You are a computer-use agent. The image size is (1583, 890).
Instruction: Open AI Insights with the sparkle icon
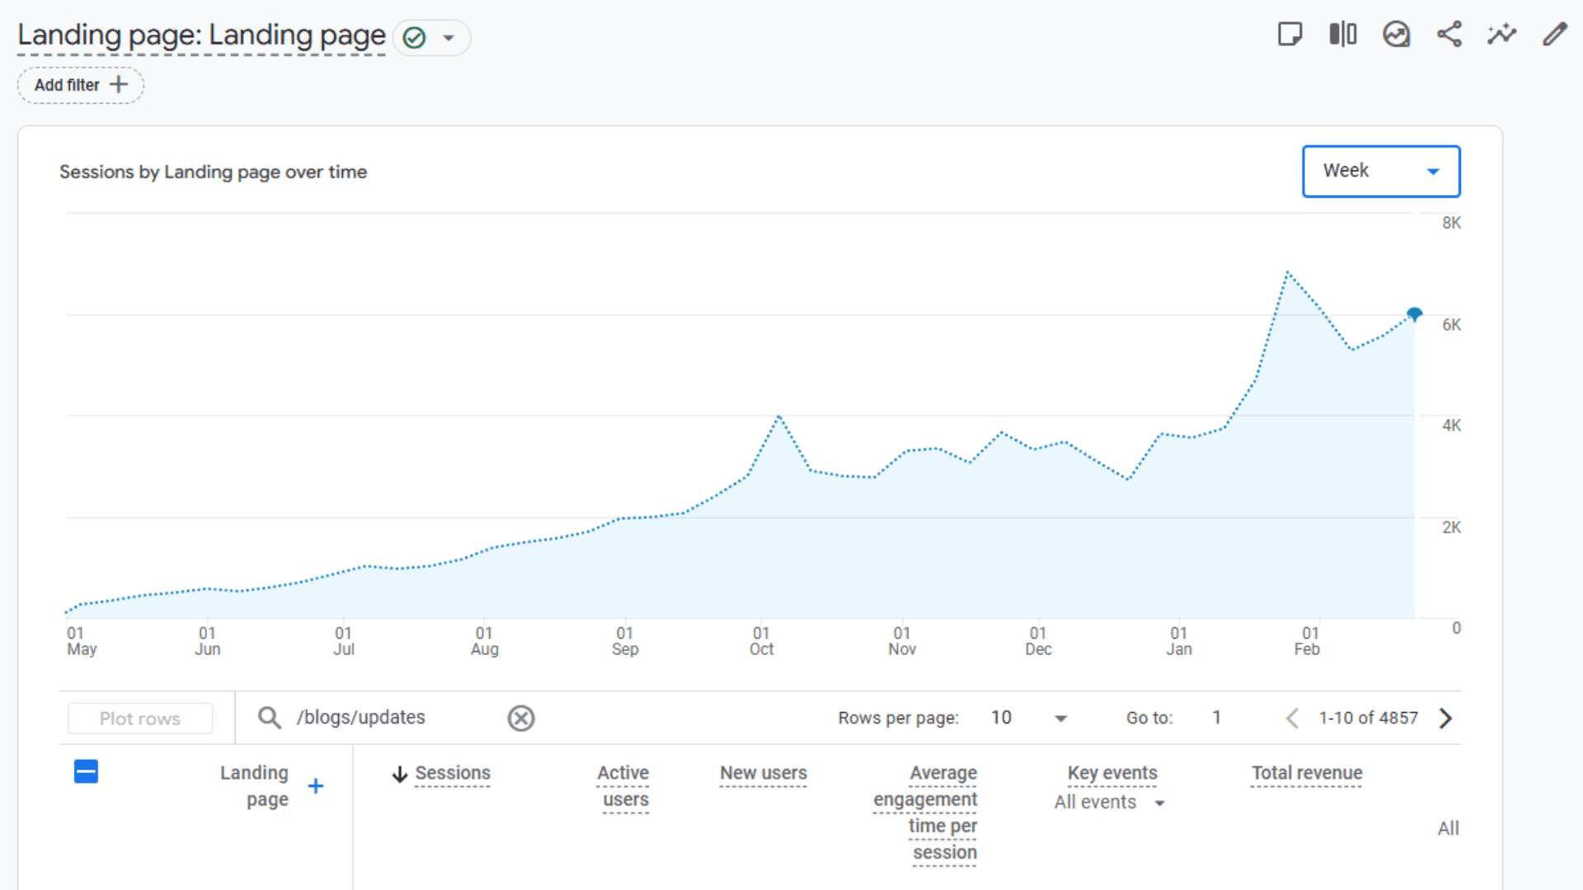pos(1502,34)
